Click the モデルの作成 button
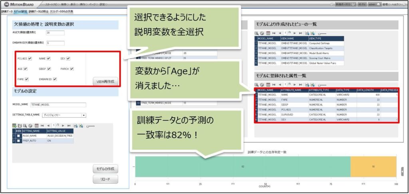 [x=105, y=169]
